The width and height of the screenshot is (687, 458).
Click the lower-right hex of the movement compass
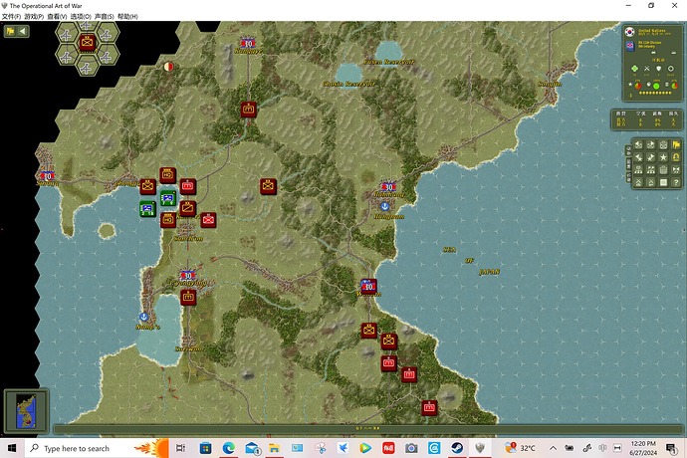[107, 56]
